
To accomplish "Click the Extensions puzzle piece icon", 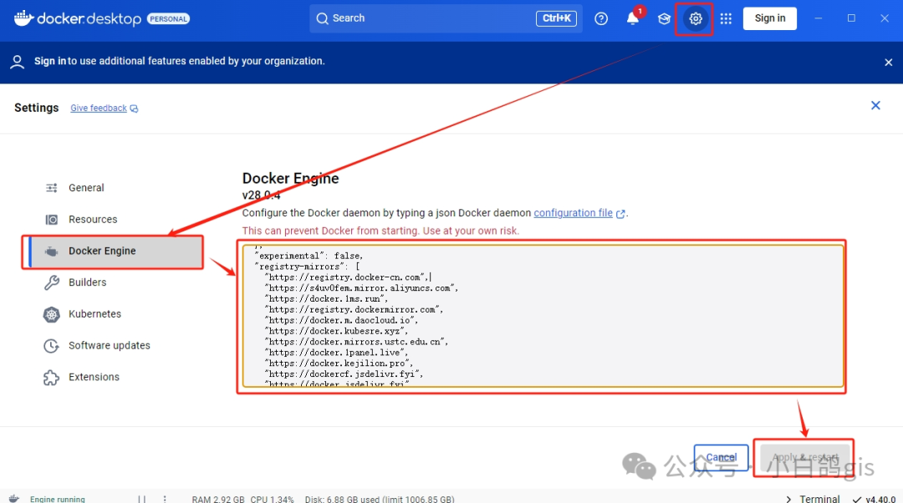I will pyautogui.click(x=51, y=377).
